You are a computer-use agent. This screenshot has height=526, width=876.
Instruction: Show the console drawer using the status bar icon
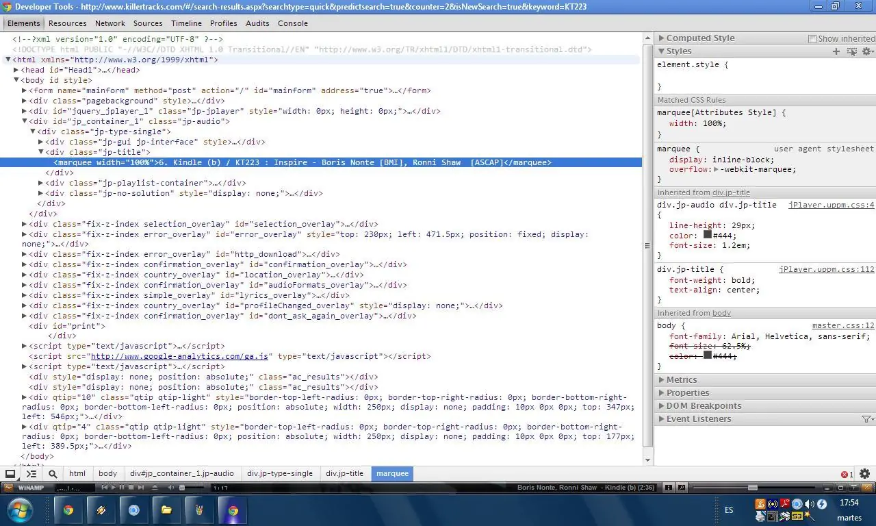click(31, 473)
